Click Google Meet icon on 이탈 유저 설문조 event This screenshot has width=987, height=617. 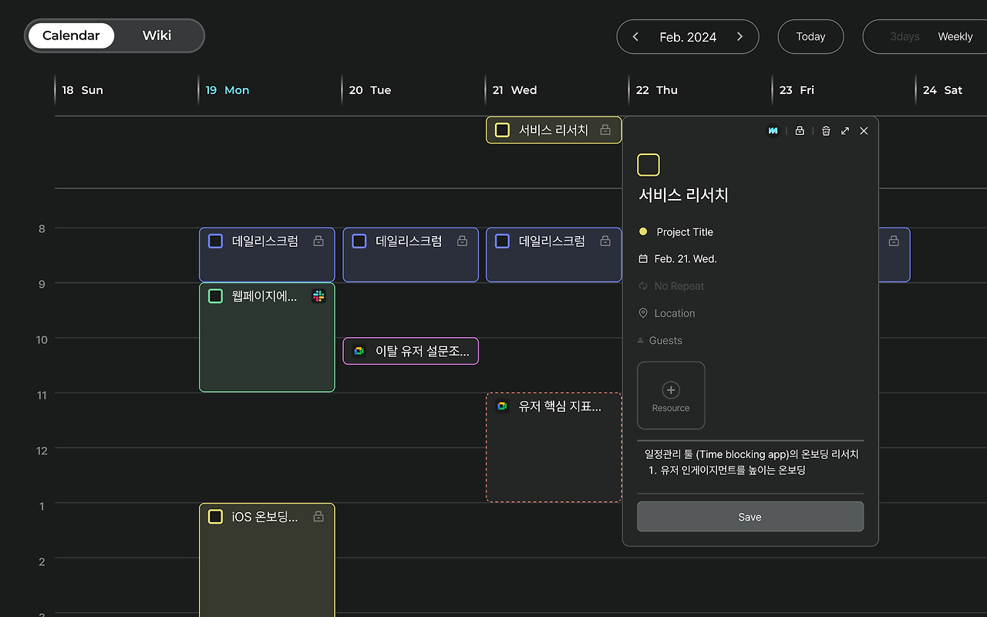click(x=359, y=351)
